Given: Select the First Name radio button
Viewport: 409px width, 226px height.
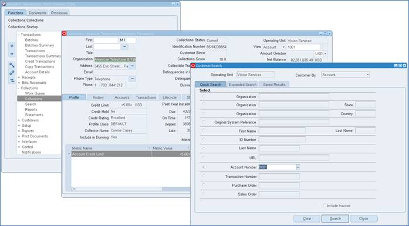Looking at the screenshot, I should pyautogui.click(x=204, y=130).
